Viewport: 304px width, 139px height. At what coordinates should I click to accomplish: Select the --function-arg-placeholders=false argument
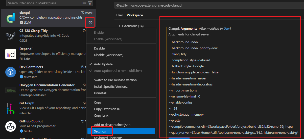(x=194, y=72)
